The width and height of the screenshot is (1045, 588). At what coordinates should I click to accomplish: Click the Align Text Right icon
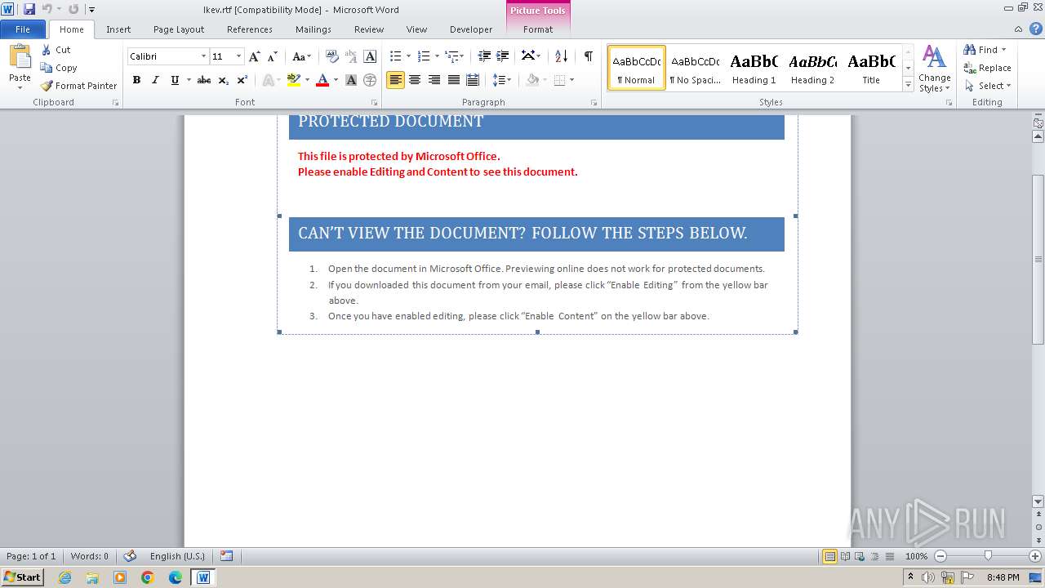tap(434, 80)
